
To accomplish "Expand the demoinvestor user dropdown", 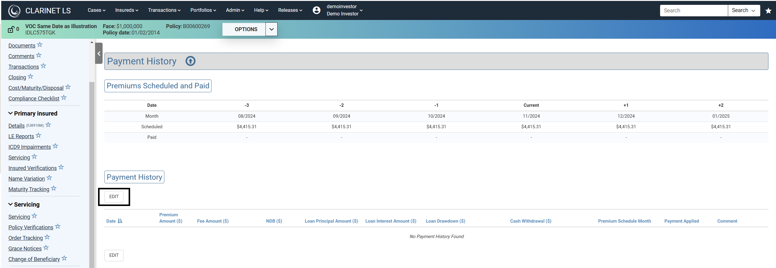I will click(x=344, y=10).
